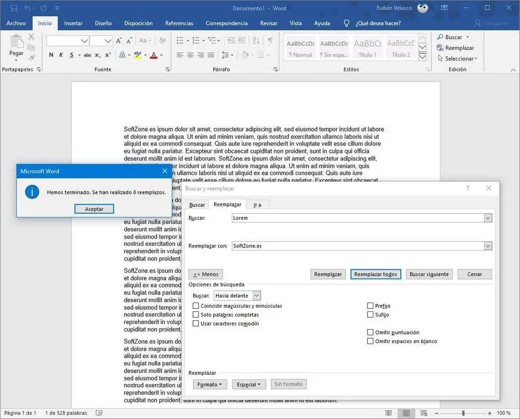Open text effects (outlined A) icon
This screenshot has height=419, width=520.
(x=122, y=55)
